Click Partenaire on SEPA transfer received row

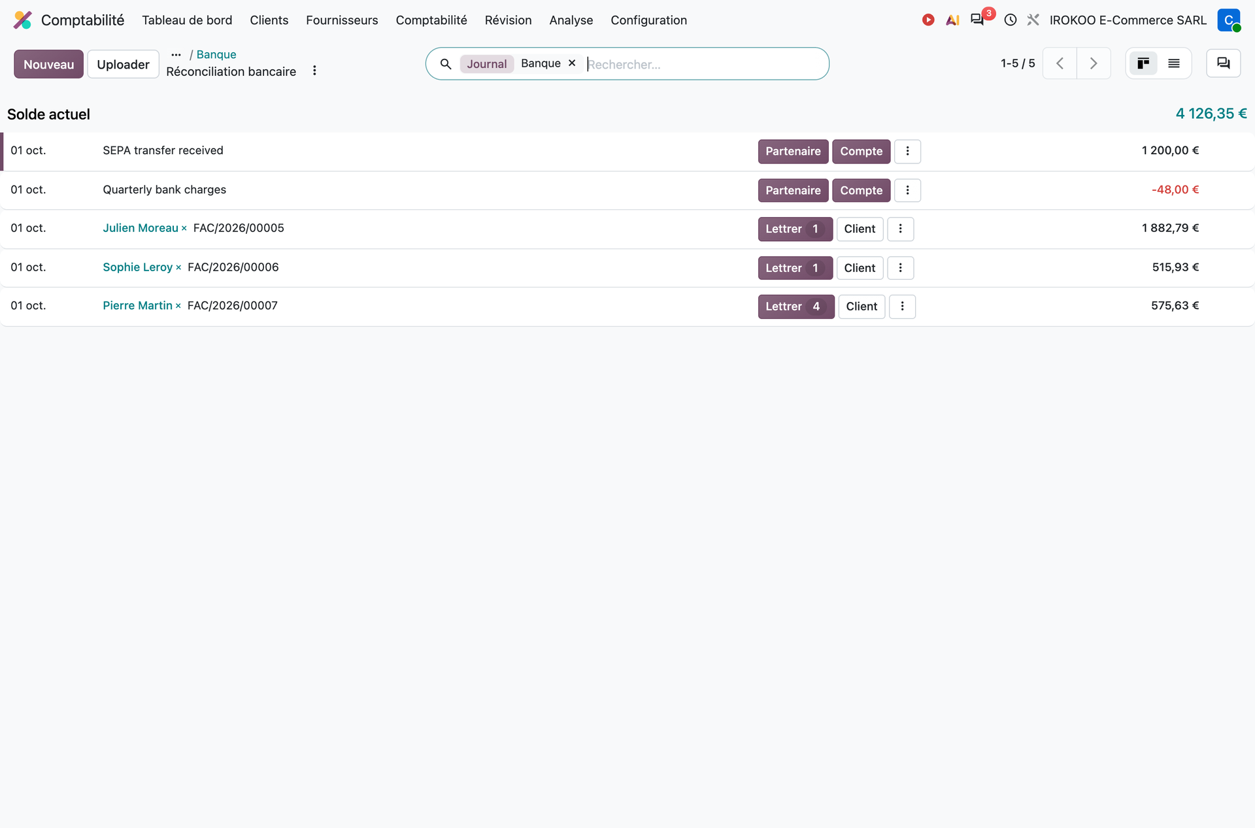793,151
